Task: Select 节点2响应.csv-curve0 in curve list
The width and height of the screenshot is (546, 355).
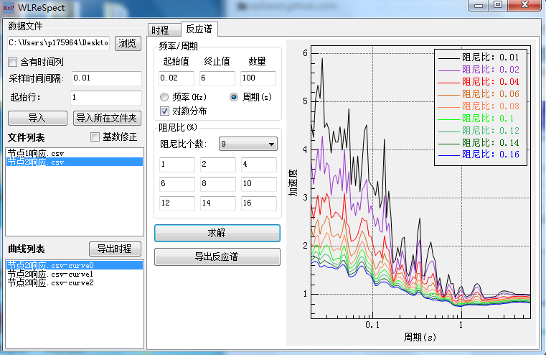Action: tap(75, 265)
